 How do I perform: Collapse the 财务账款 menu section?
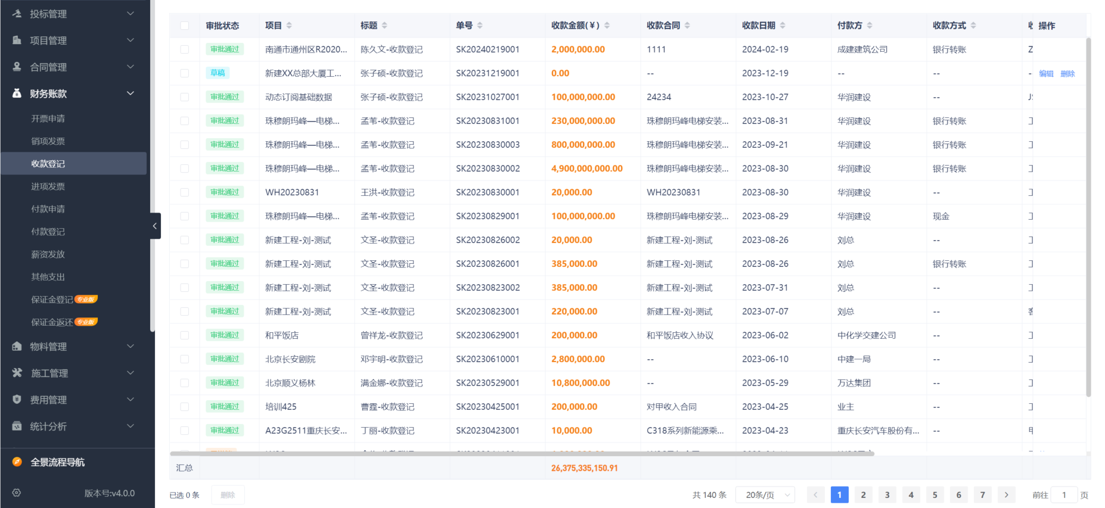131,94
